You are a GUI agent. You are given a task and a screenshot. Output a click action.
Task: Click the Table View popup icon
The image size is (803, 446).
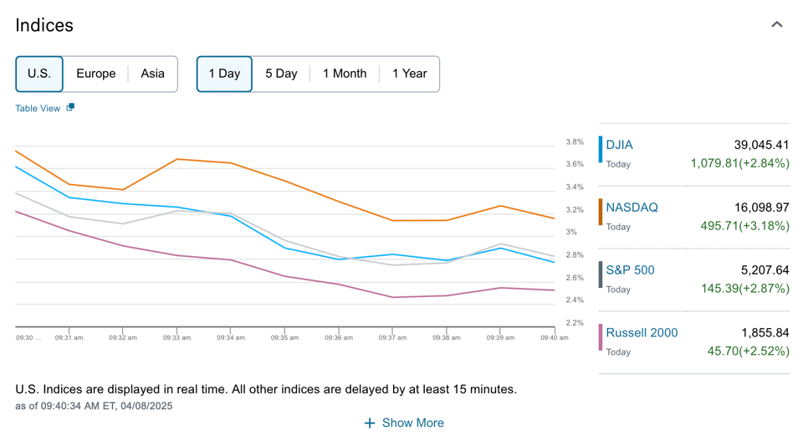(70, 107)
